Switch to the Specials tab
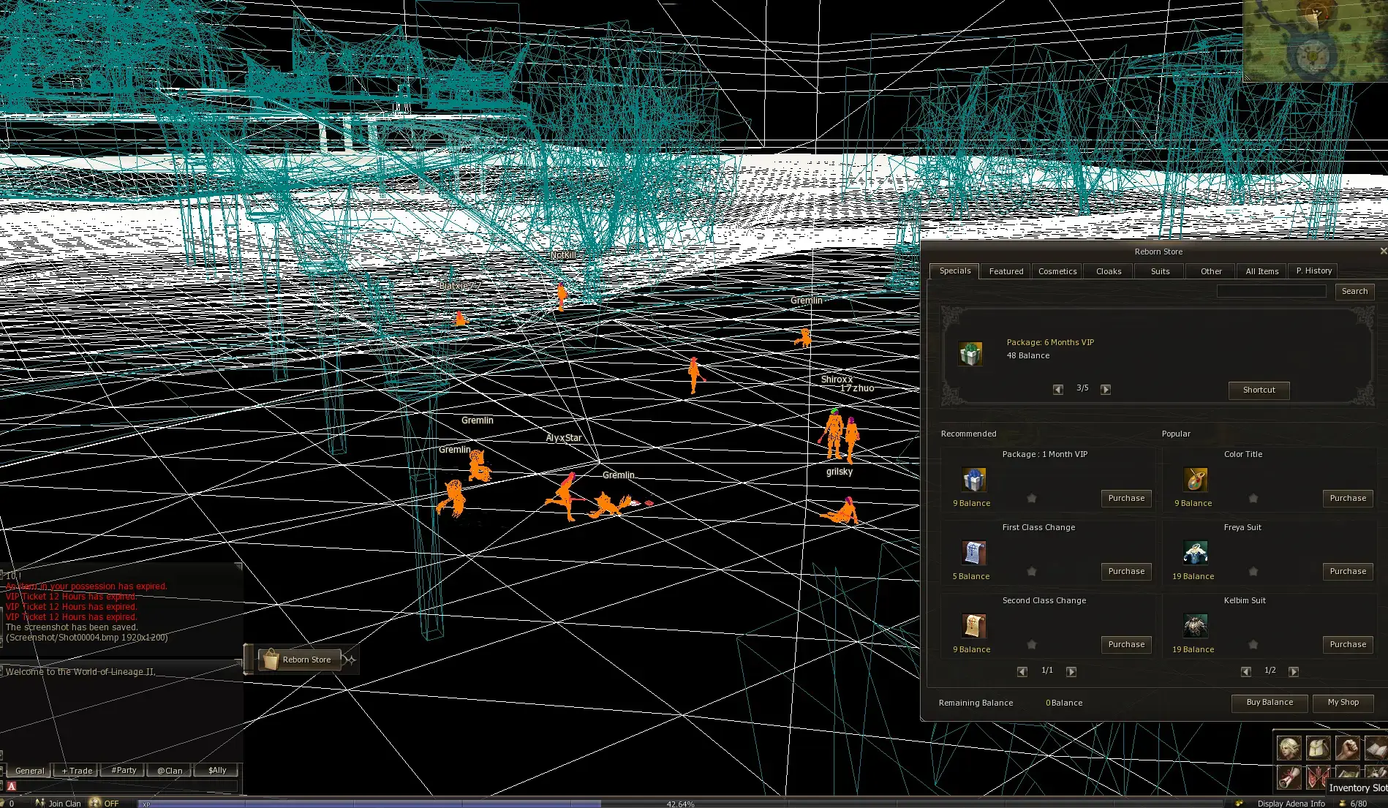Viewport: 1388px width, 808px height. tap(954, 271)
